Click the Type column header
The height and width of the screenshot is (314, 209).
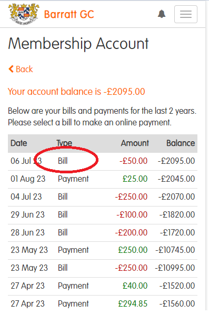(64, 143)
